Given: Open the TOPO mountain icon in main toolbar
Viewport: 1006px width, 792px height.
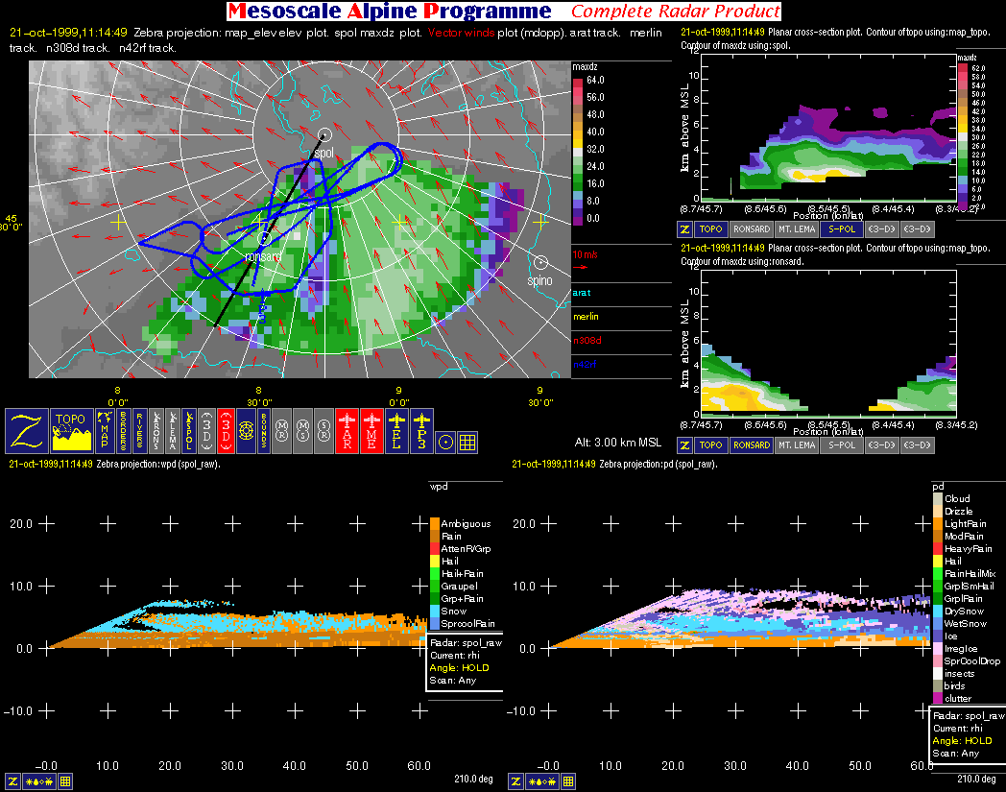Looking at the screenshot, I should pos(73,430).
